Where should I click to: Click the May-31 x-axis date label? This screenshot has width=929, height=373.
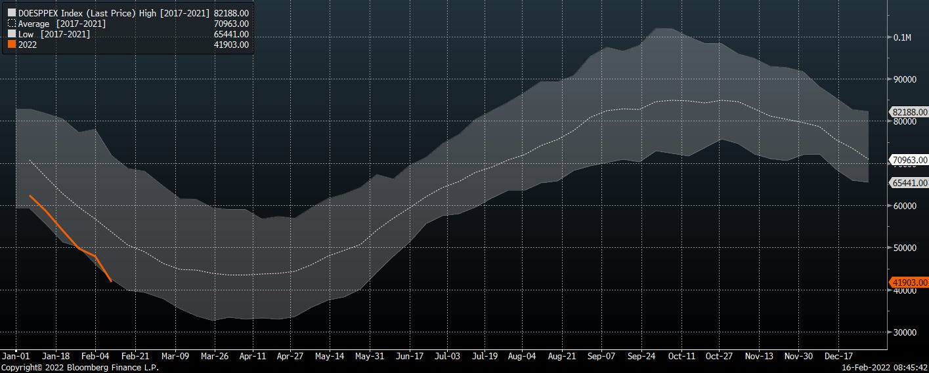point(370,356)
